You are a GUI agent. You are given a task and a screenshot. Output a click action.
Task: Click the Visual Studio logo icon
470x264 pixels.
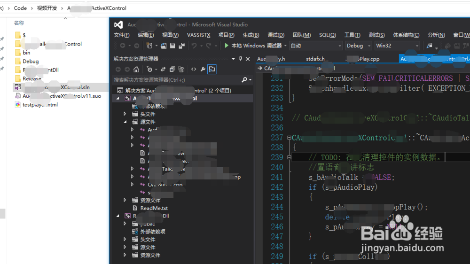[118, 24]
